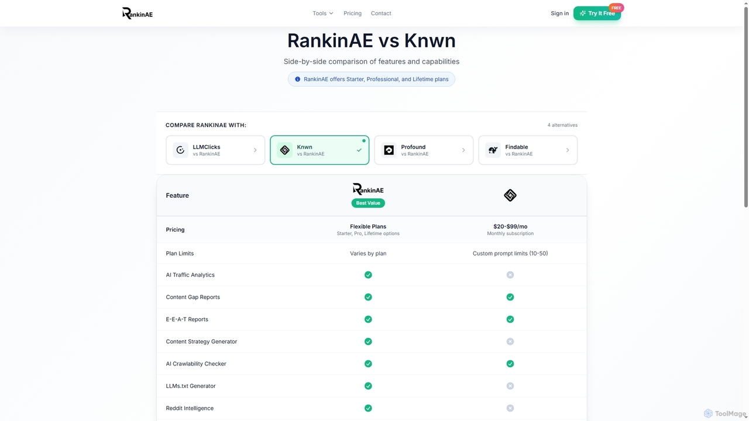The width and height of the screenshot is (749, 421).
Task: Click the RankinAE logo in header
Action: pyautogui.click(x=138, y=13)
